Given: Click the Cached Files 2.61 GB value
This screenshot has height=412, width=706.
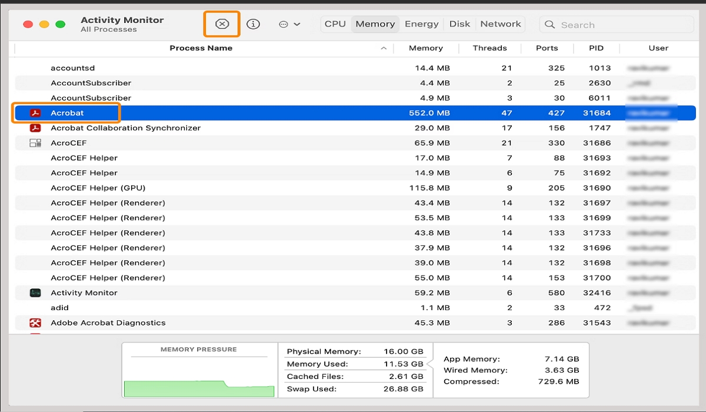Looking at the screenshot, I should (407, 376).
